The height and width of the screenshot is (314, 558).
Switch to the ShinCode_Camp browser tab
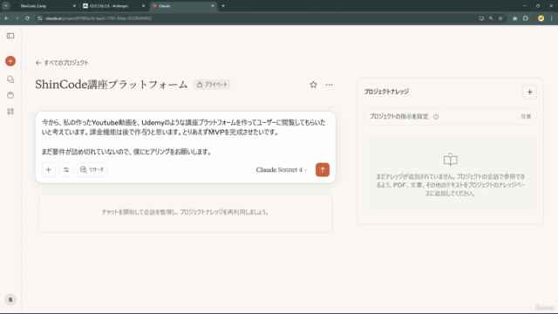(44, 6)
